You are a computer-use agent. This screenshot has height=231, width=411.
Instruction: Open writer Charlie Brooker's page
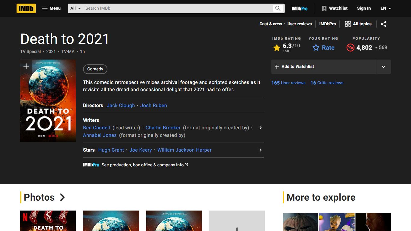pyautogui.click(x=163, y=128)
